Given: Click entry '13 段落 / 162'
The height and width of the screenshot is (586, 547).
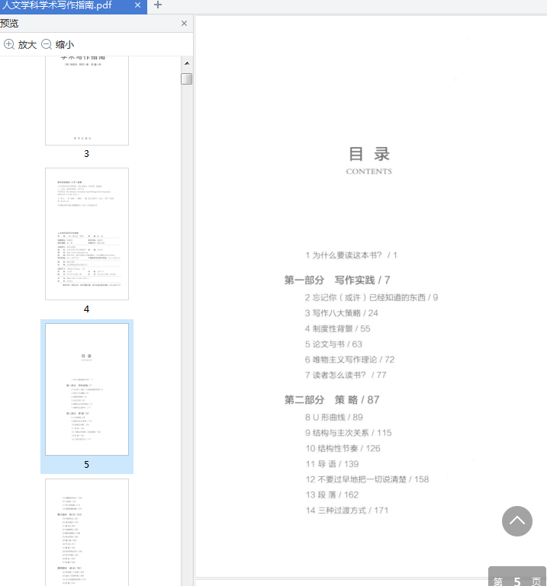Looking at the screenshot, I should 332,495.
